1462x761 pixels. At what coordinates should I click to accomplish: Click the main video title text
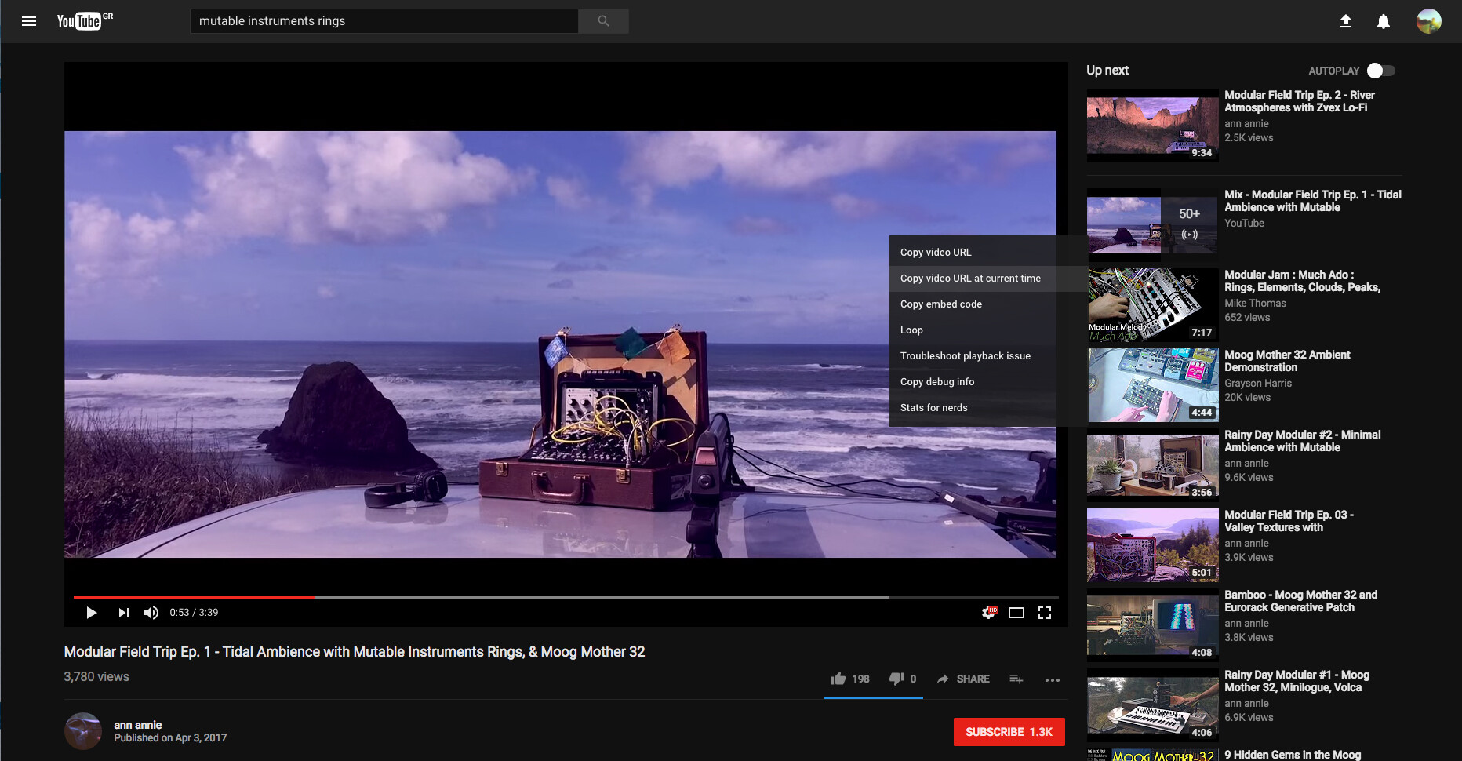tap(355, 652)
